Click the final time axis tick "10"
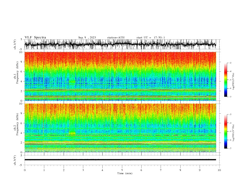Viewport: 247px width, 191px height. pyautogui.click(x=219, y=170)
